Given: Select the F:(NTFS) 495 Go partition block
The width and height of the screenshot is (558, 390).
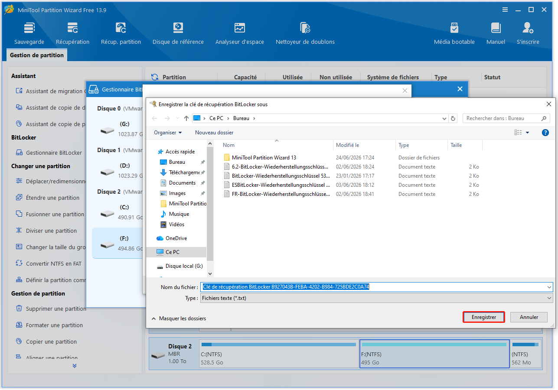Looking at the screenshot, I should click(x=434, y=354).
